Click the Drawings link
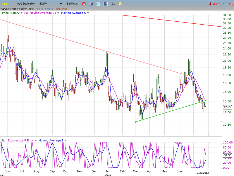This screenshot has height=176, width=234. 61,9
